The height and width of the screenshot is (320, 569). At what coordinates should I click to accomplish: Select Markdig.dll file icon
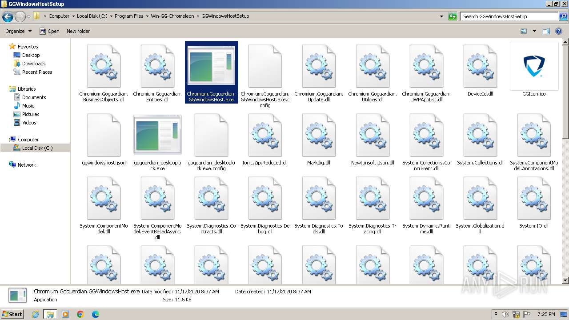coord(319,135)
